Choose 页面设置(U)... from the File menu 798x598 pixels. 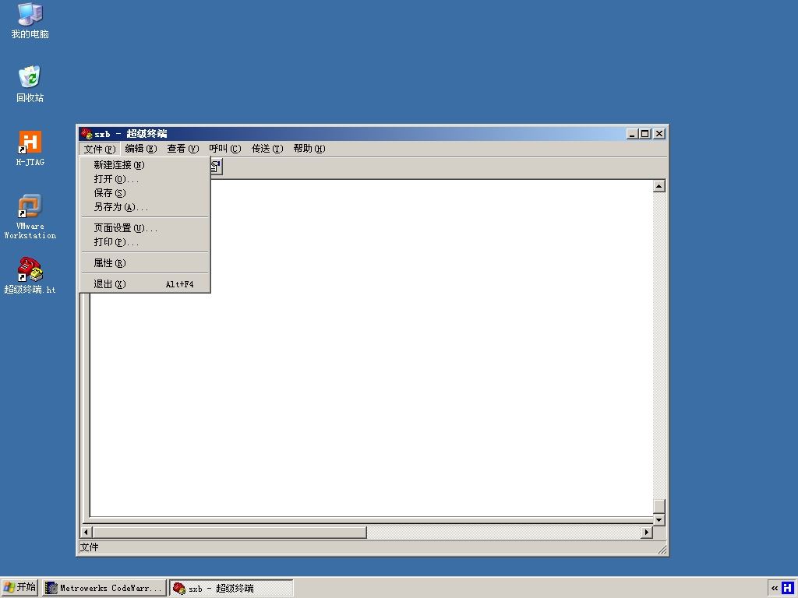point(145,228)
